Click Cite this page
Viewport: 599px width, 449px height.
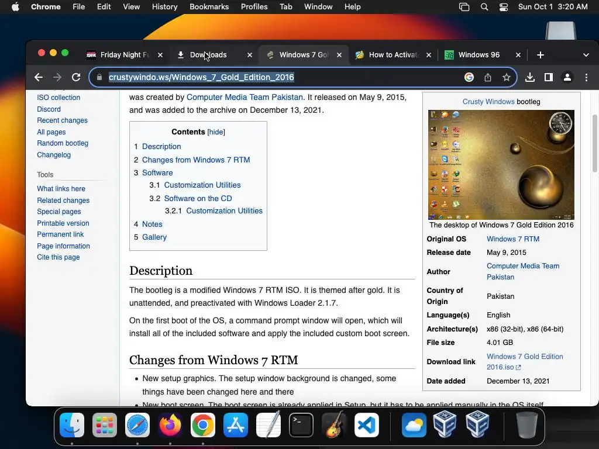pyautogui.click(x=58, y=257)
